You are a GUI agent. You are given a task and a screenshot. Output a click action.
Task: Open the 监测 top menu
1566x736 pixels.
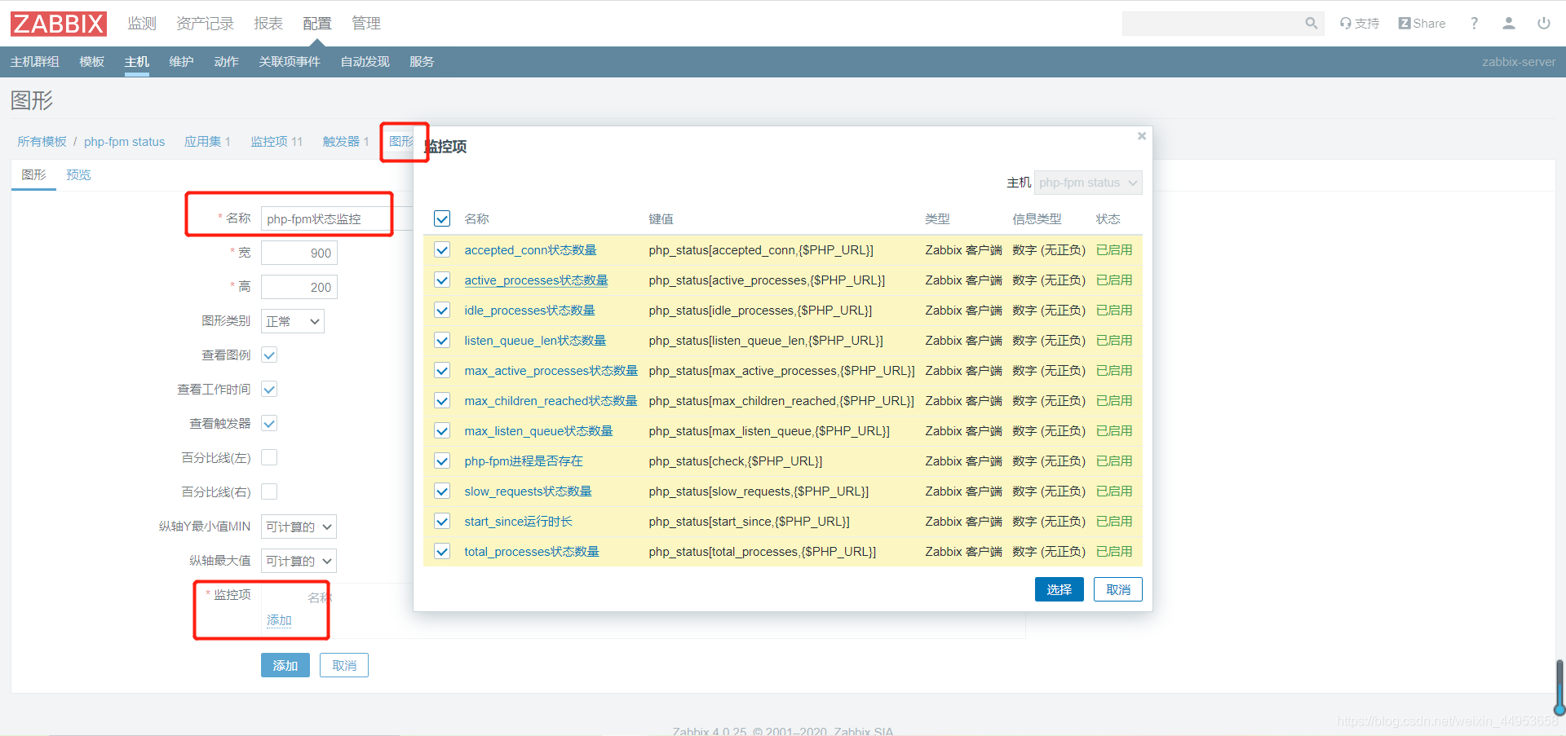[142, 24]
